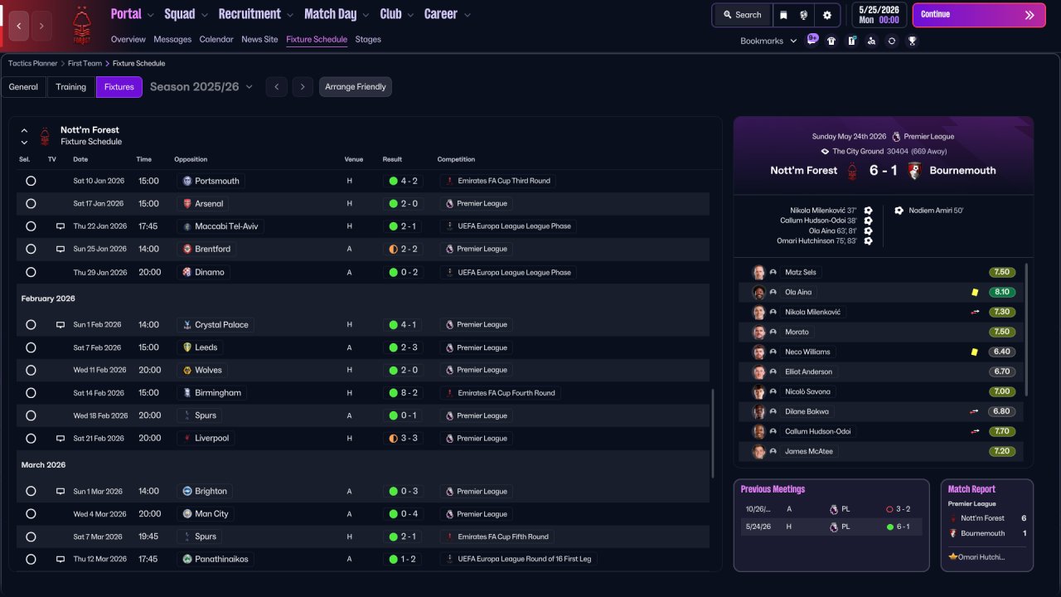This screenshot has width=1061, height=597.
Task: Open the globe world icon in top bar
Action: (804, 15)
